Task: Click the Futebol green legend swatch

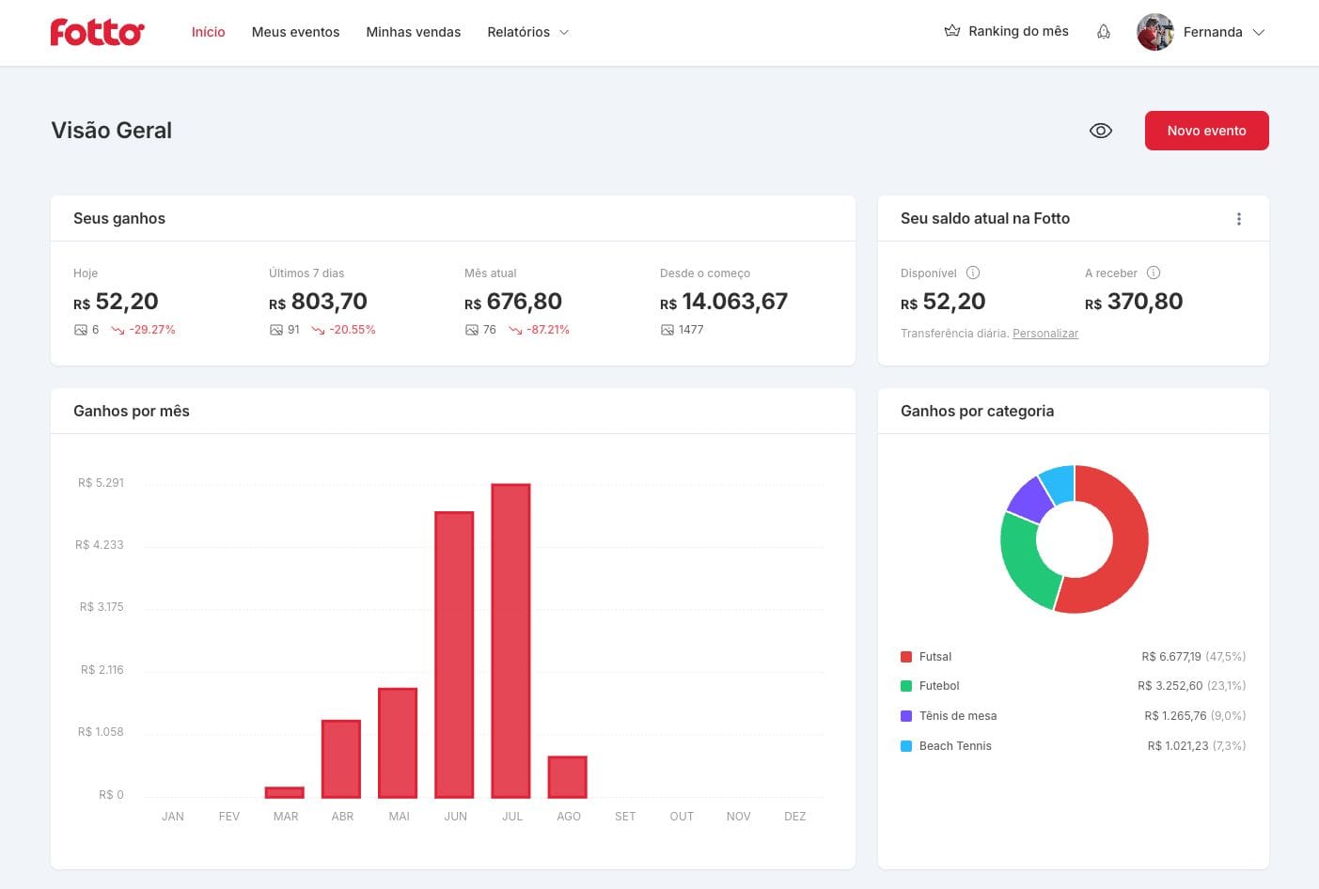Action: tap(906, 686)
